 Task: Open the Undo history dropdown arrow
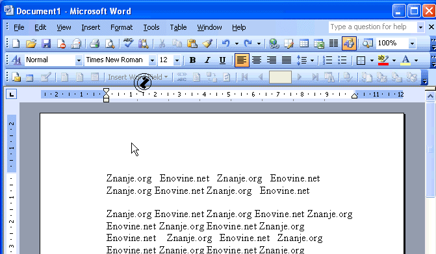click(x=237, y=43)
